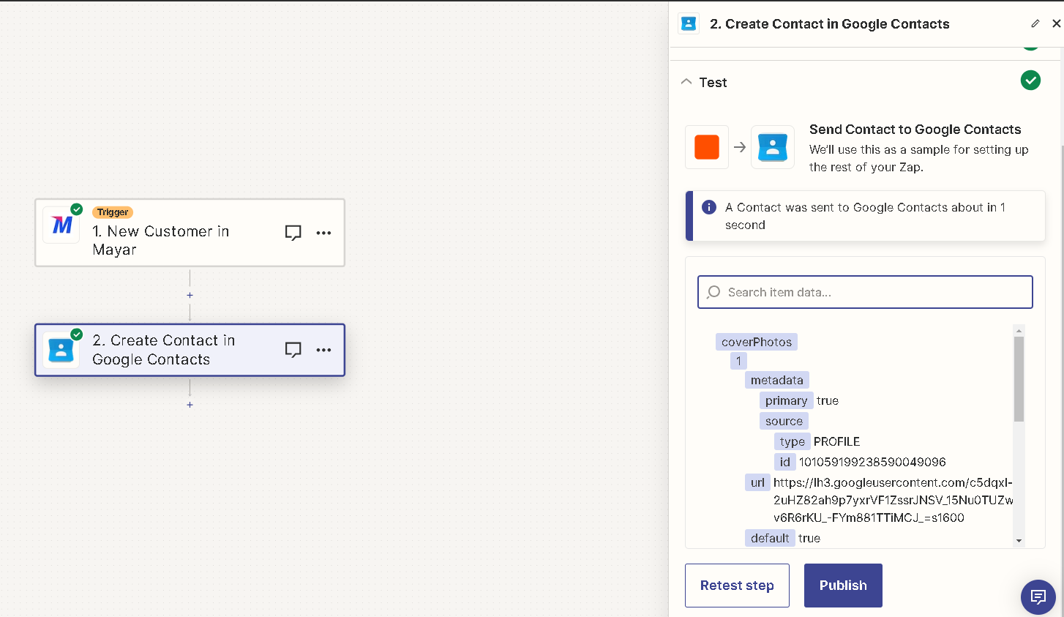Select the type key label
Viewport: 1064px width, 617px height.
(x=793, y=441)
